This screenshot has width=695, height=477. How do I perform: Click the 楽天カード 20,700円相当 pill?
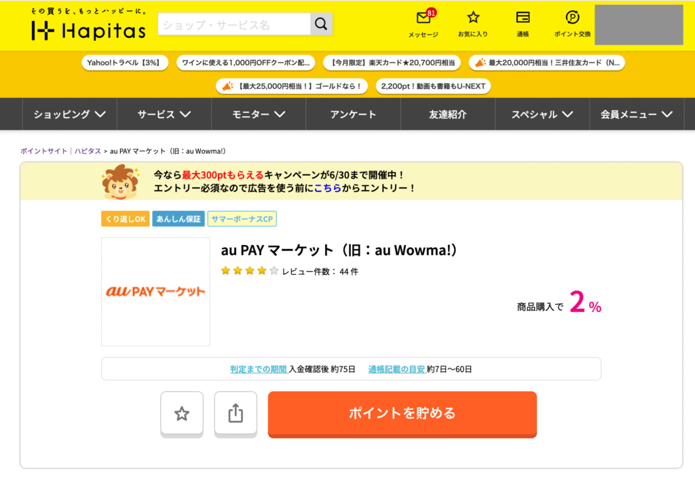tap(392, 62)
